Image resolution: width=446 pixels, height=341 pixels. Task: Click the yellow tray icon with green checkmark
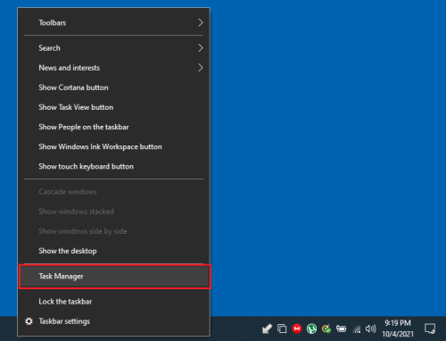coord(326,329)
